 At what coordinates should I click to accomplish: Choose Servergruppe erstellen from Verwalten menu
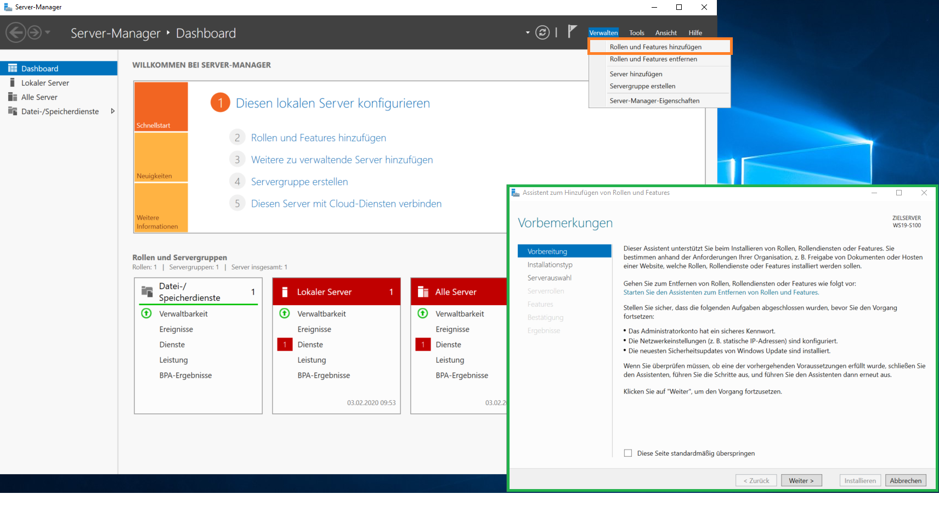click(660, 86)
